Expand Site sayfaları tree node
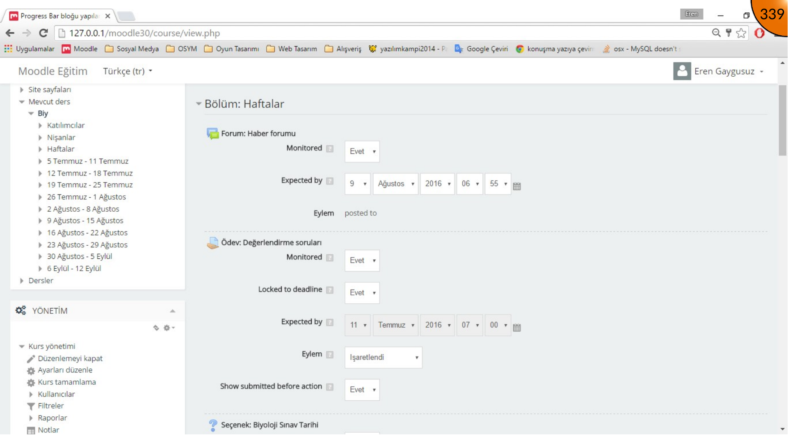 tap(22, 90)
